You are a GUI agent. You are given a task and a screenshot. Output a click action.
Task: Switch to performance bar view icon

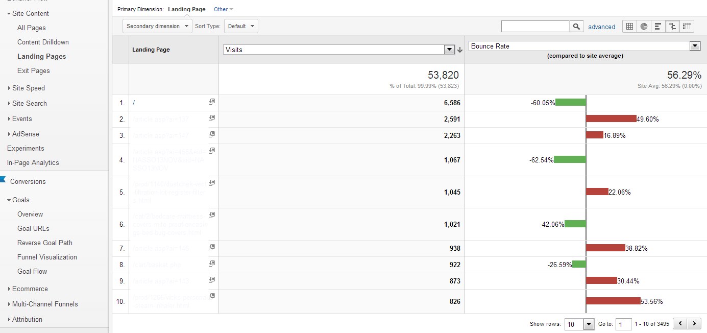(x=658, y=27)
